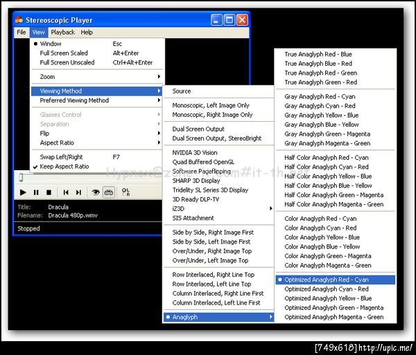Expand the Zoom submenu
Screen dimensions: 416x355
point(97,77)
